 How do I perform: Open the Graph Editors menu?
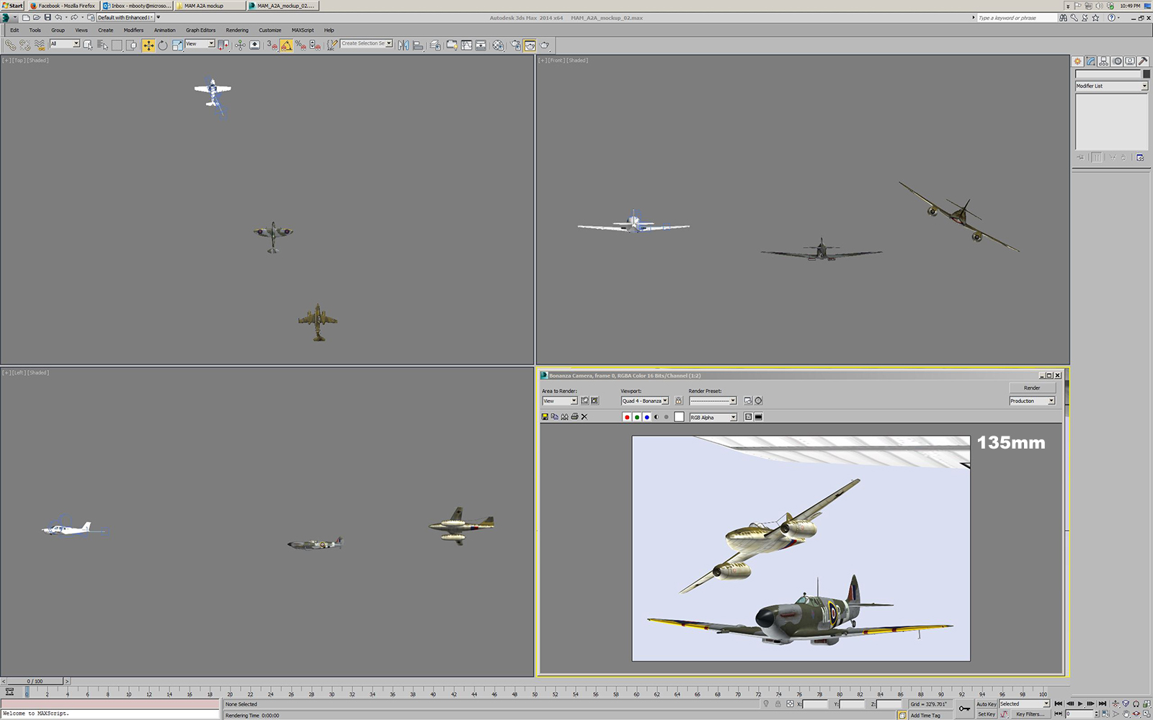pos(200,30)
